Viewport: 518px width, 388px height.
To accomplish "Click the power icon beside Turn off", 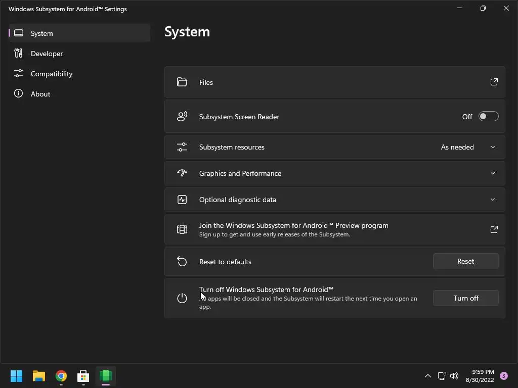I will coord(182,298).
